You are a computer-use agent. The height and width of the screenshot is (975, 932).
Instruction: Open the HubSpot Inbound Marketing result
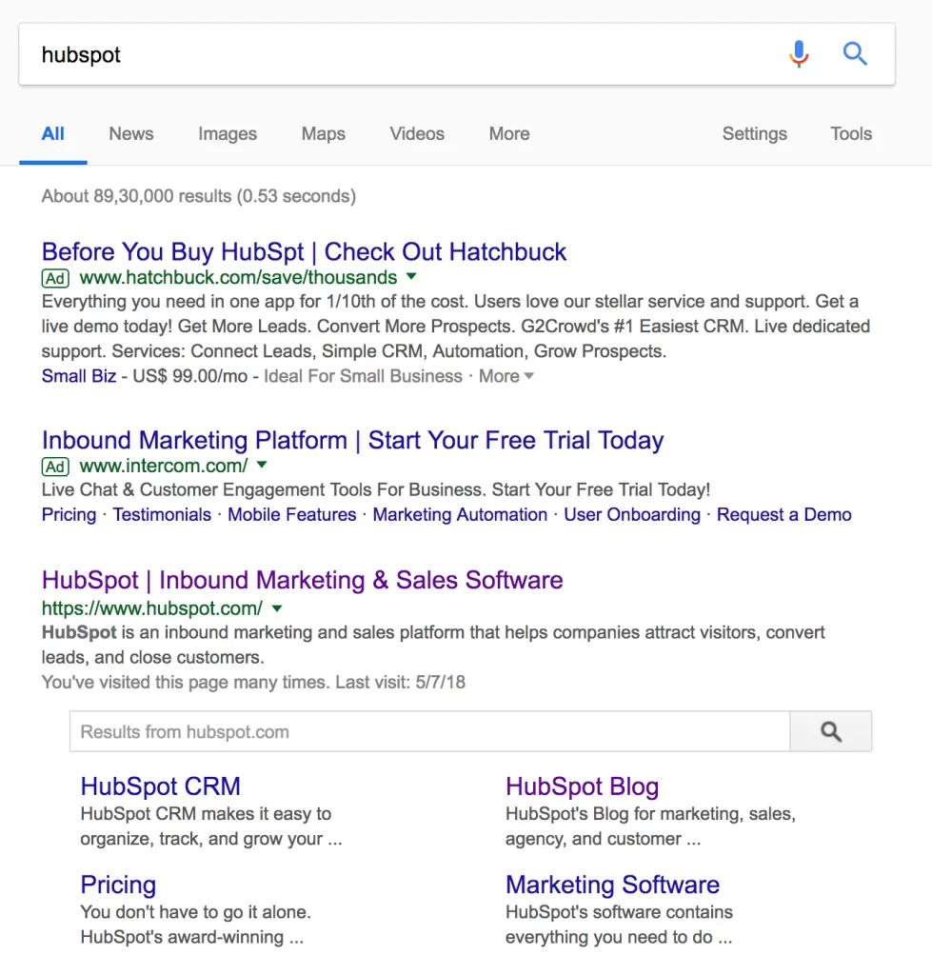click(302, 580)
